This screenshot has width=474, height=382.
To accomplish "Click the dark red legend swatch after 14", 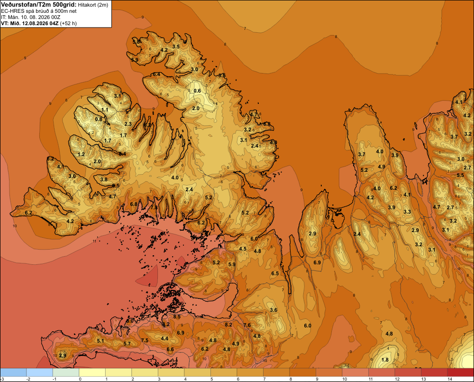I will [x=460, y=373].
